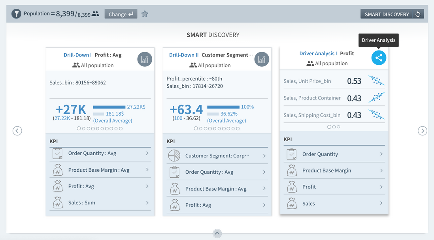Viewport: 434px width, 240px height.
Task: Click the 0.53 correlation value
Action: 354,81
